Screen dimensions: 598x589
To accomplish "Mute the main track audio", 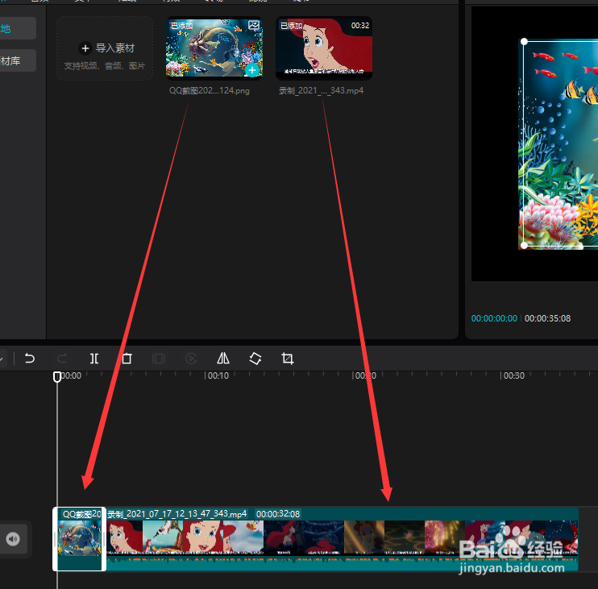I will coord(13,539).
